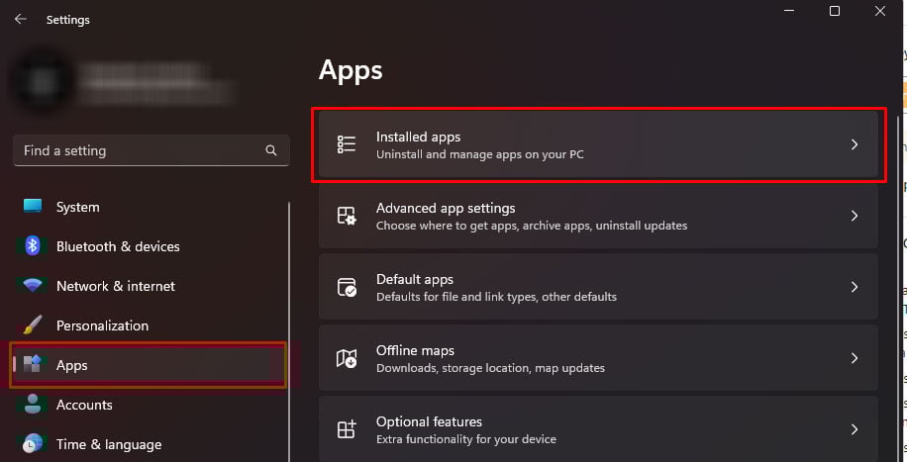Click the System monitor icon in sidebar
This screenshot has height=462, width=907.
click(33, 207)
